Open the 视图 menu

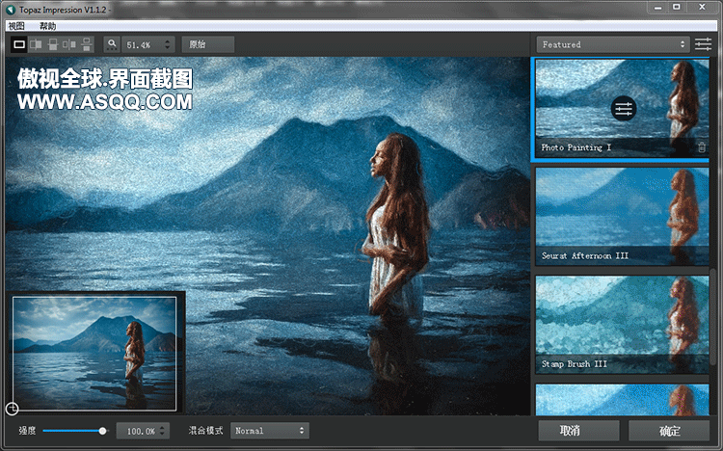point(16,26)
